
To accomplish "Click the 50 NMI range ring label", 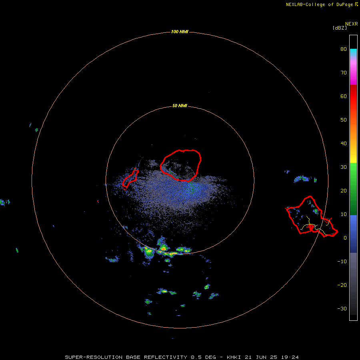I will 180,106.
